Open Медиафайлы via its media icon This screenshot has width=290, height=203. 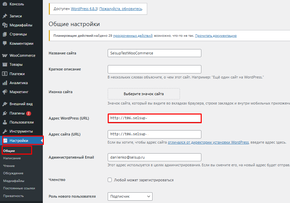pos(5,25)
